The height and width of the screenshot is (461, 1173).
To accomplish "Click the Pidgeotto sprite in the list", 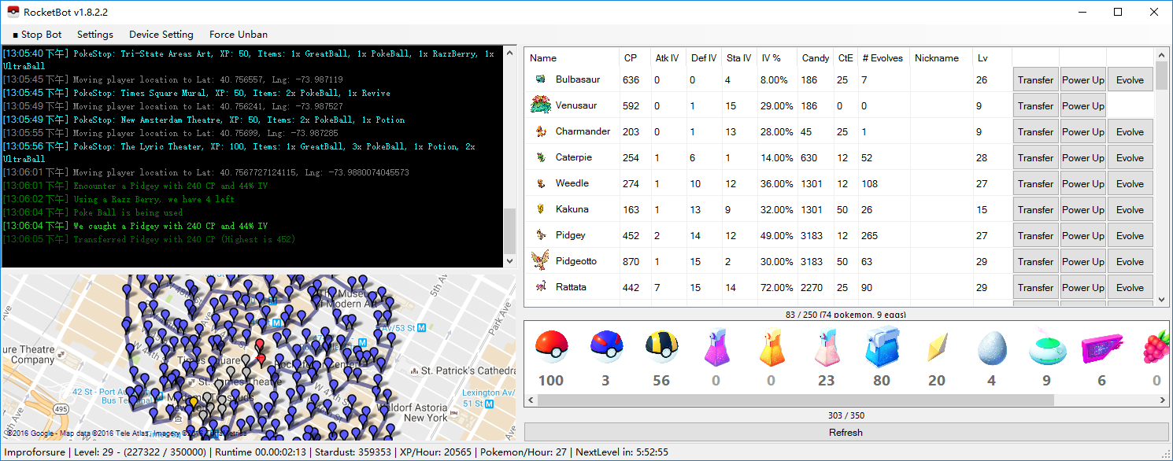I will coord(540,261).
